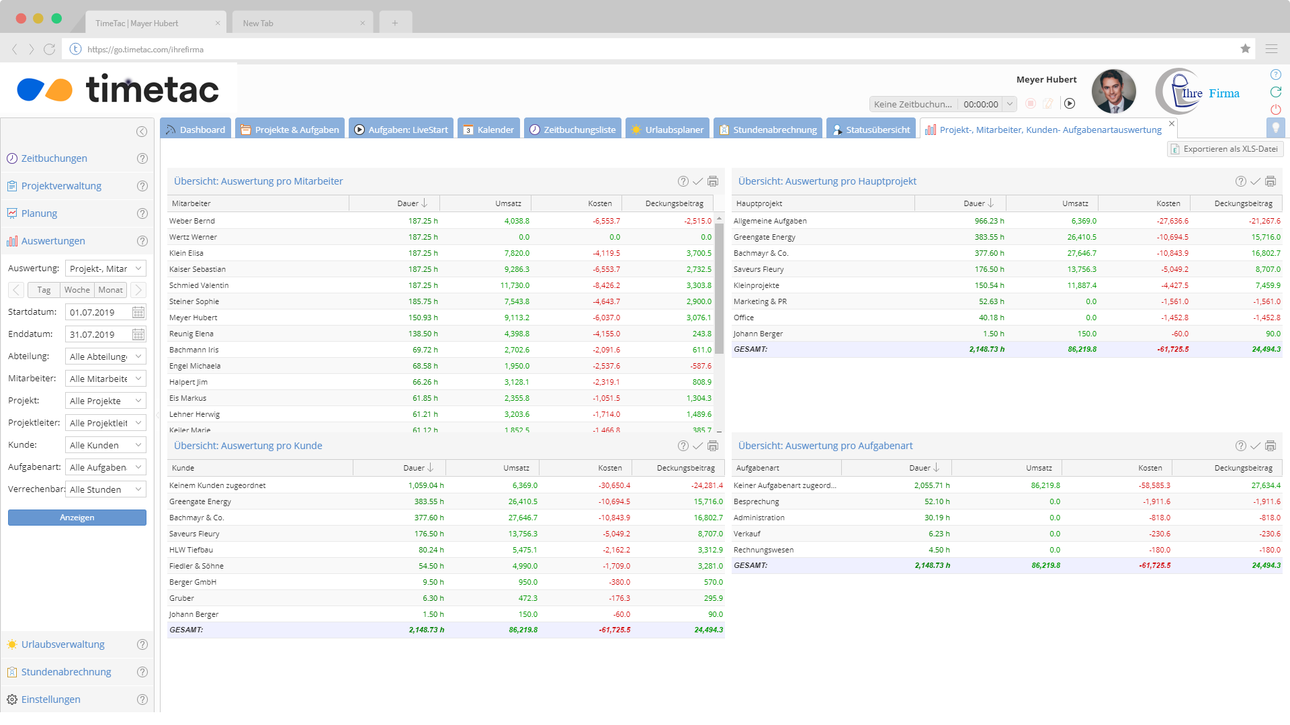Collapse the left sidebar panel
Viewport: 1290px width, 725px height.
click(x=141, y=132)
